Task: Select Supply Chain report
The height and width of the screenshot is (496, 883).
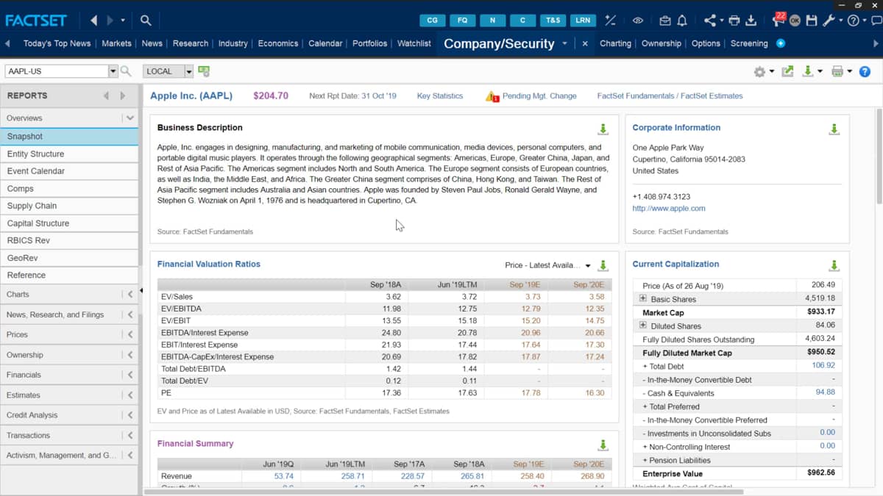Action: [69, 206]
